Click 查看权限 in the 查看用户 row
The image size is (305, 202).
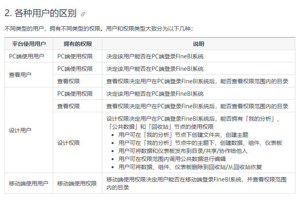point(78,81)
